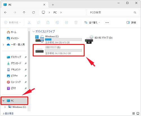The width and height of the screenshot is (141, 116).
Task: Open the chevron after PC in breadcrumb
Action: [61, 12]
